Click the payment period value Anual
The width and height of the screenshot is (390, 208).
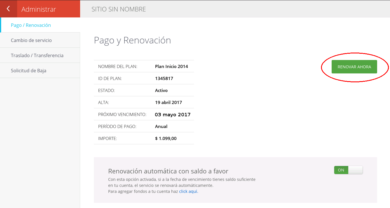click(161, 126)
